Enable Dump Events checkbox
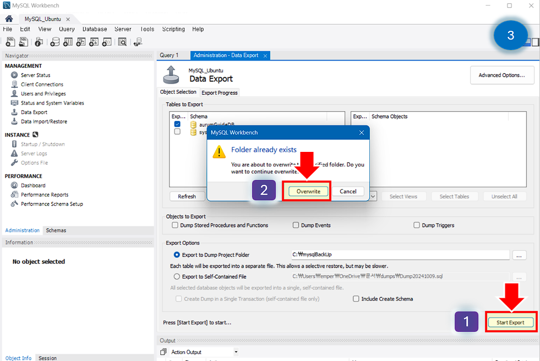Screen dimensions: 540x361 296,225
